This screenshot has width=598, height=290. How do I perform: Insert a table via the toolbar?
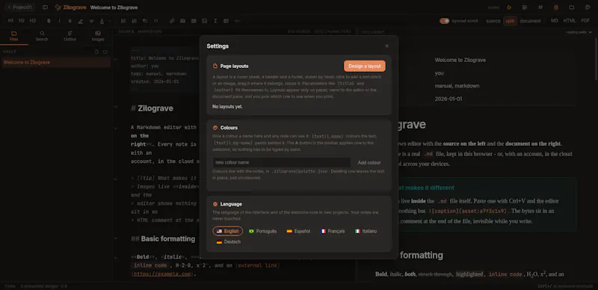(194, 21)
